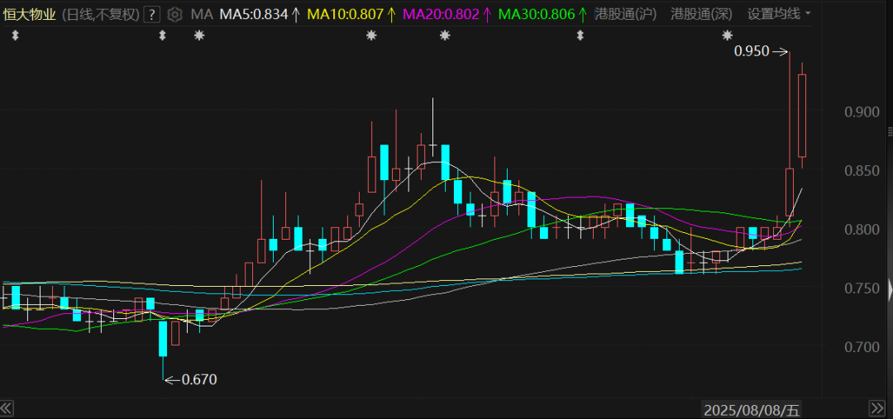
Task: Open the gear indicator settings icon
Action: tap(175, 14)
